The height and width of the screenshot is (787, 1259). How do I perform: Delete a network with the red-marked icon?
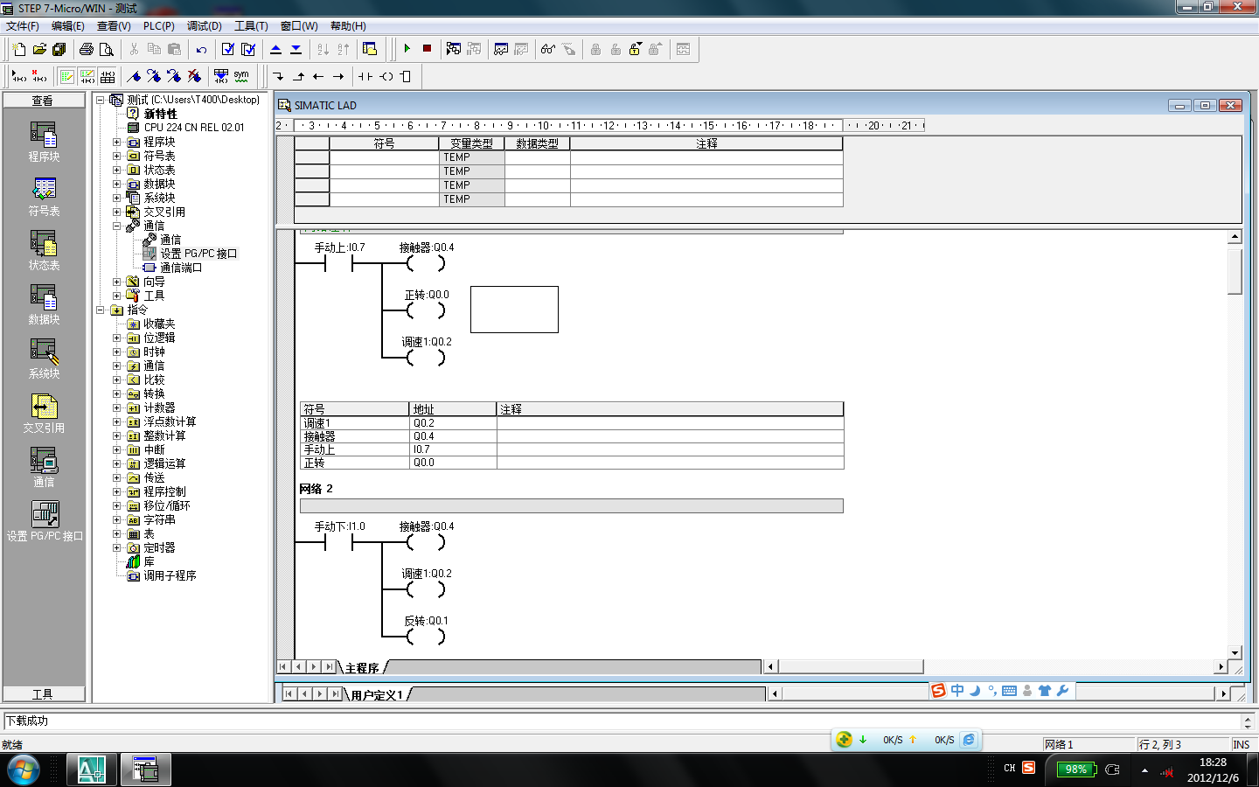pos(39,76)
